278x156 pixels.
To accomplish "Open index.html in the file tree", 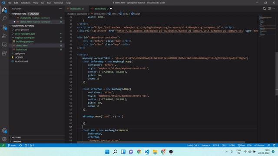I will click(22, 49).
